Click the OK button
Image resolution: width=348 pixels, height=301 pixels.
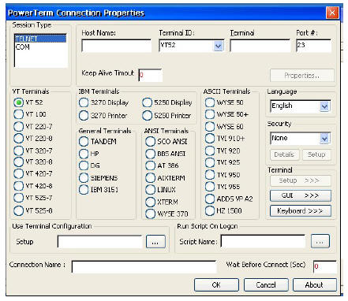click(x=216, y=285)
